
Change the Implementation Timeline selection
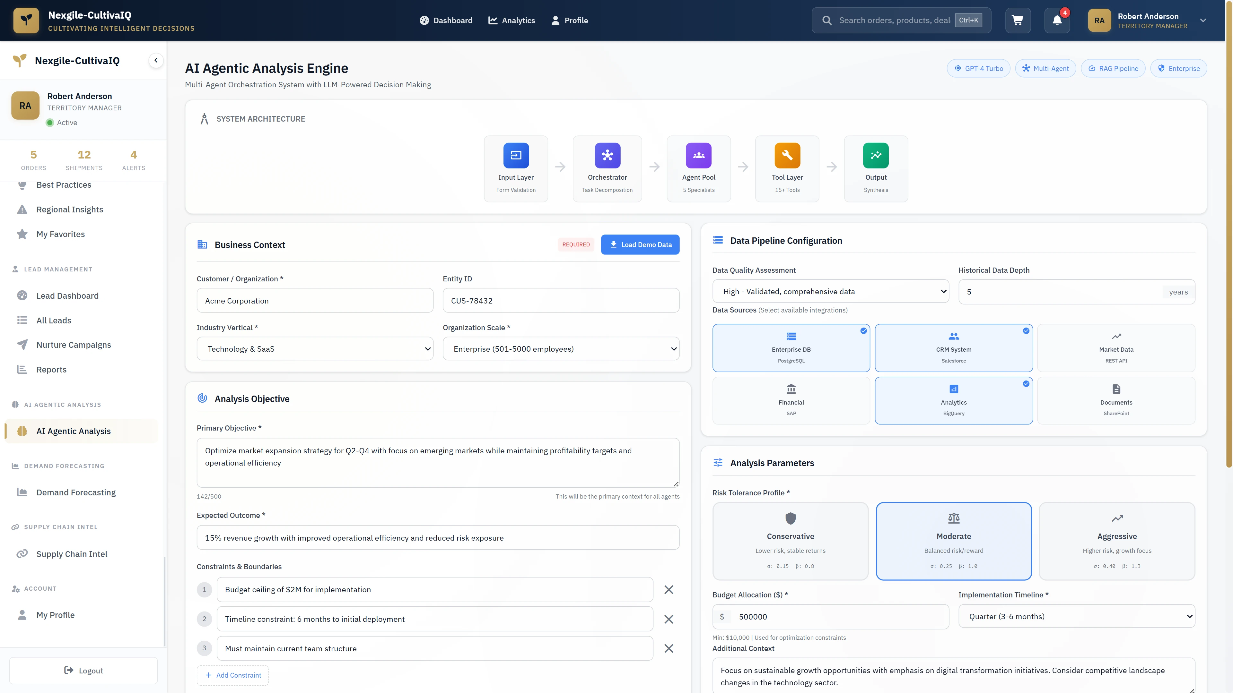1077,616
